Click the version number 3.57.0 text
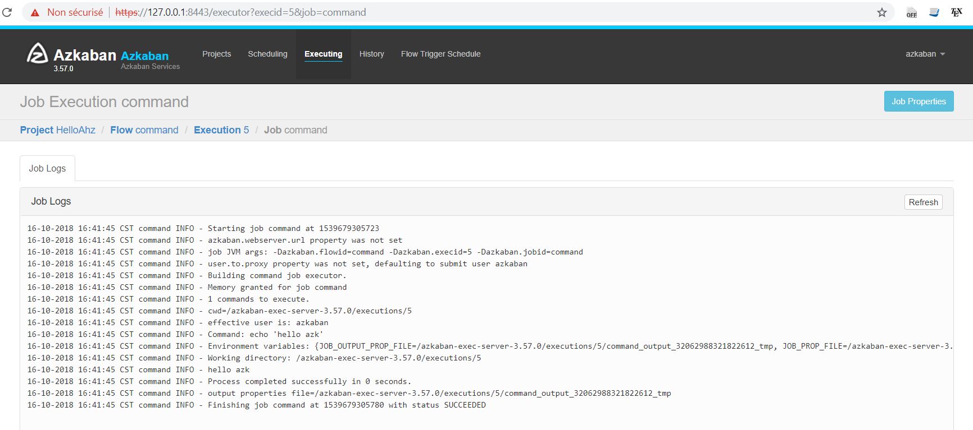This screenshot has height=430, width=973. point(63,68)
